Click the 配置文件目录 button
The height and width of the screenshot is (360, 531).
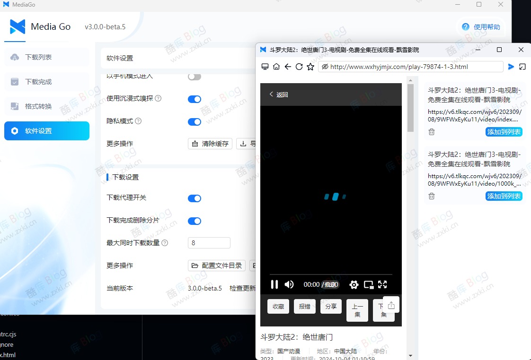(217, 266)
